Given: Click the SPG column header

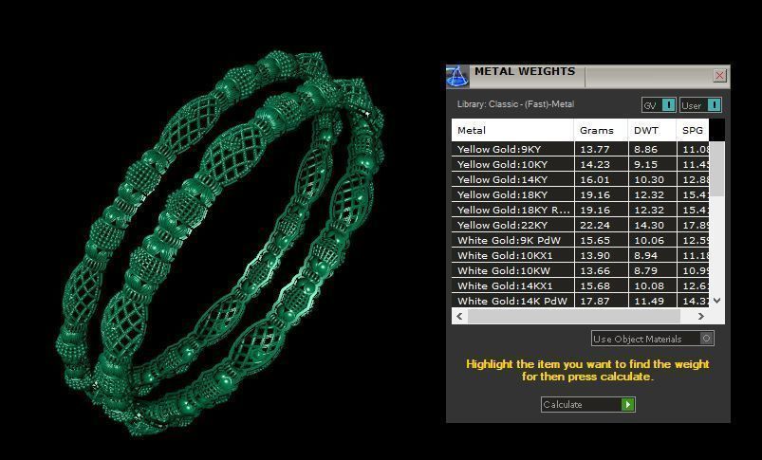Looking at the screenshot, I should (693, 130).
